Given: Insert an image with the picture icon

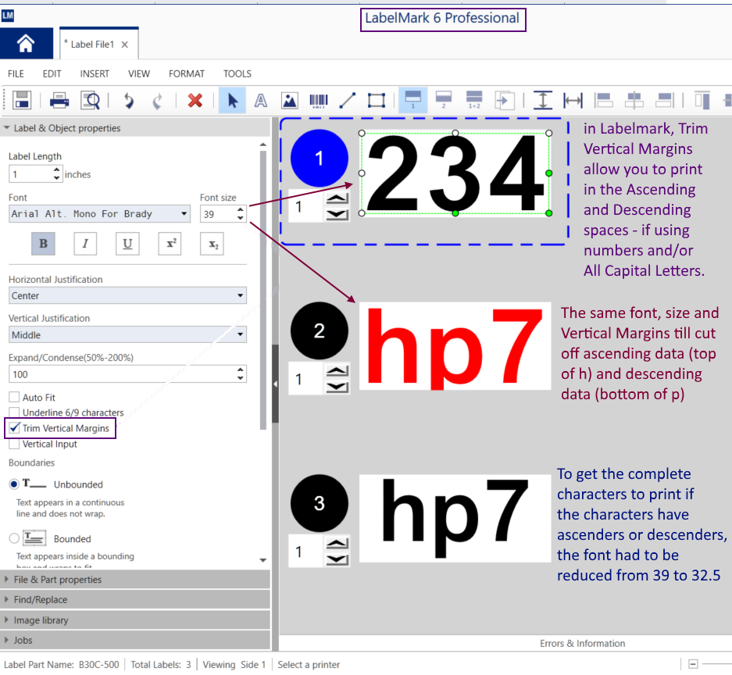Looking at the screenshot, I should click(289, 100).
